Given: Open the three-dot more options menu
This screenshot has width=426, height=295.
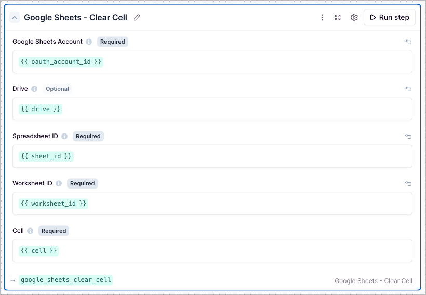Looking at the screenshot, I should (x=322, y=17).
